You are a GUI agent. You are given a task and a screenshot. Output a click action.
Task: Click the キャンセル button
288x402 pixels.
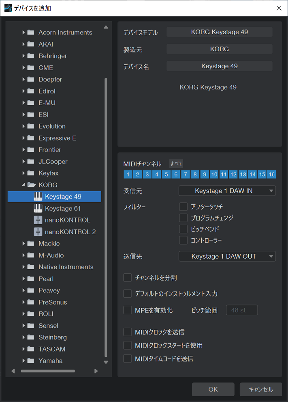click(261, 389)
